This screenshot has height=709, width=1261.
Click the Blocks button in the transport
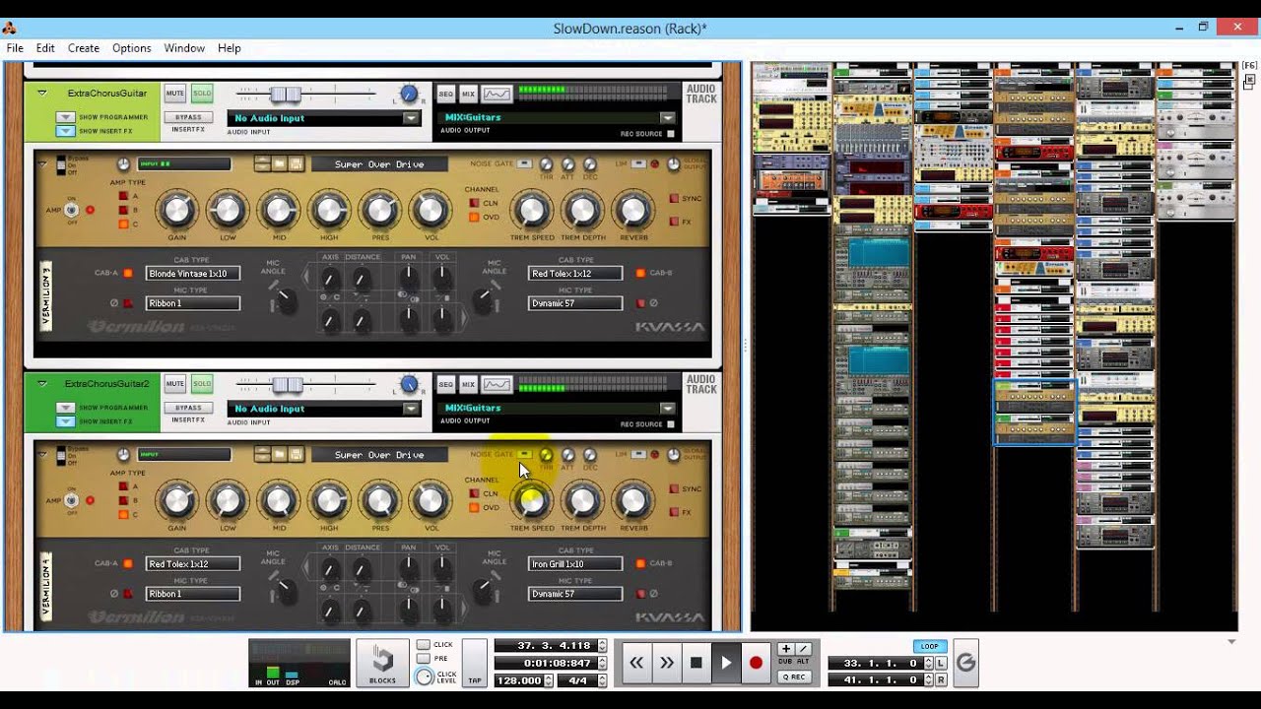click(382, 664)
